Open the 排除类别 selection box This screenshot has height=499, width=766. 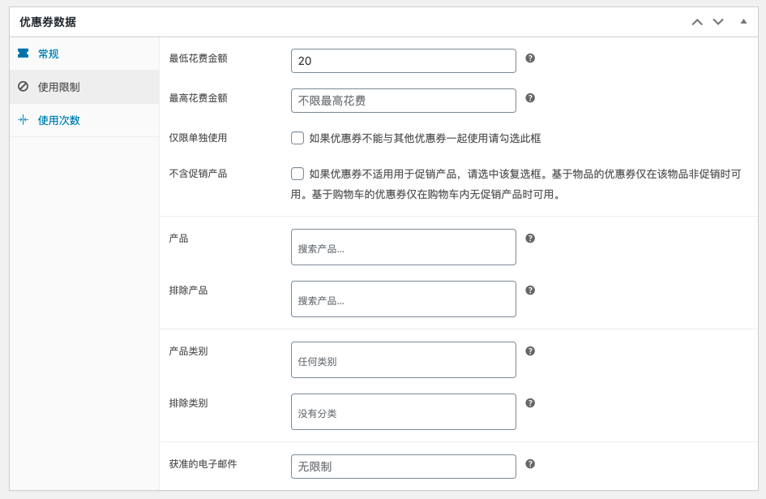click(404, 412)
